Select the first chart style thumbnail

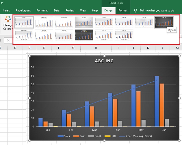[24, 22]
